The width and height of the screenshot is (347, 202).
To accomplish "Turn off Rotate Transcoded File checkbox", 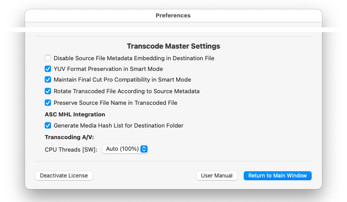I will [48, 91].
